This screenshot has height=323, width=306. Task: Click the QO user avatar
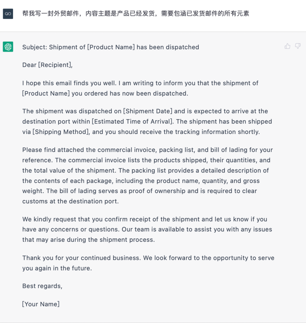(x=8, y=14)
